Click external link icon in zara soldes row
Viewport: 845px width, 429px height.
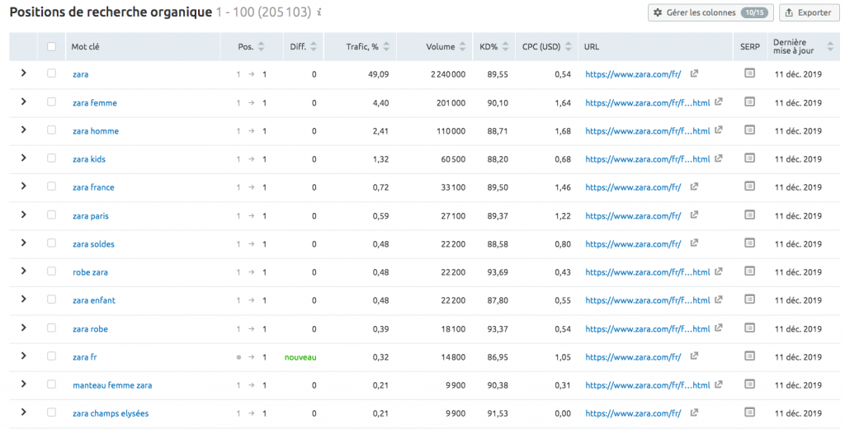pyautogui.click(x=694, y=243)
